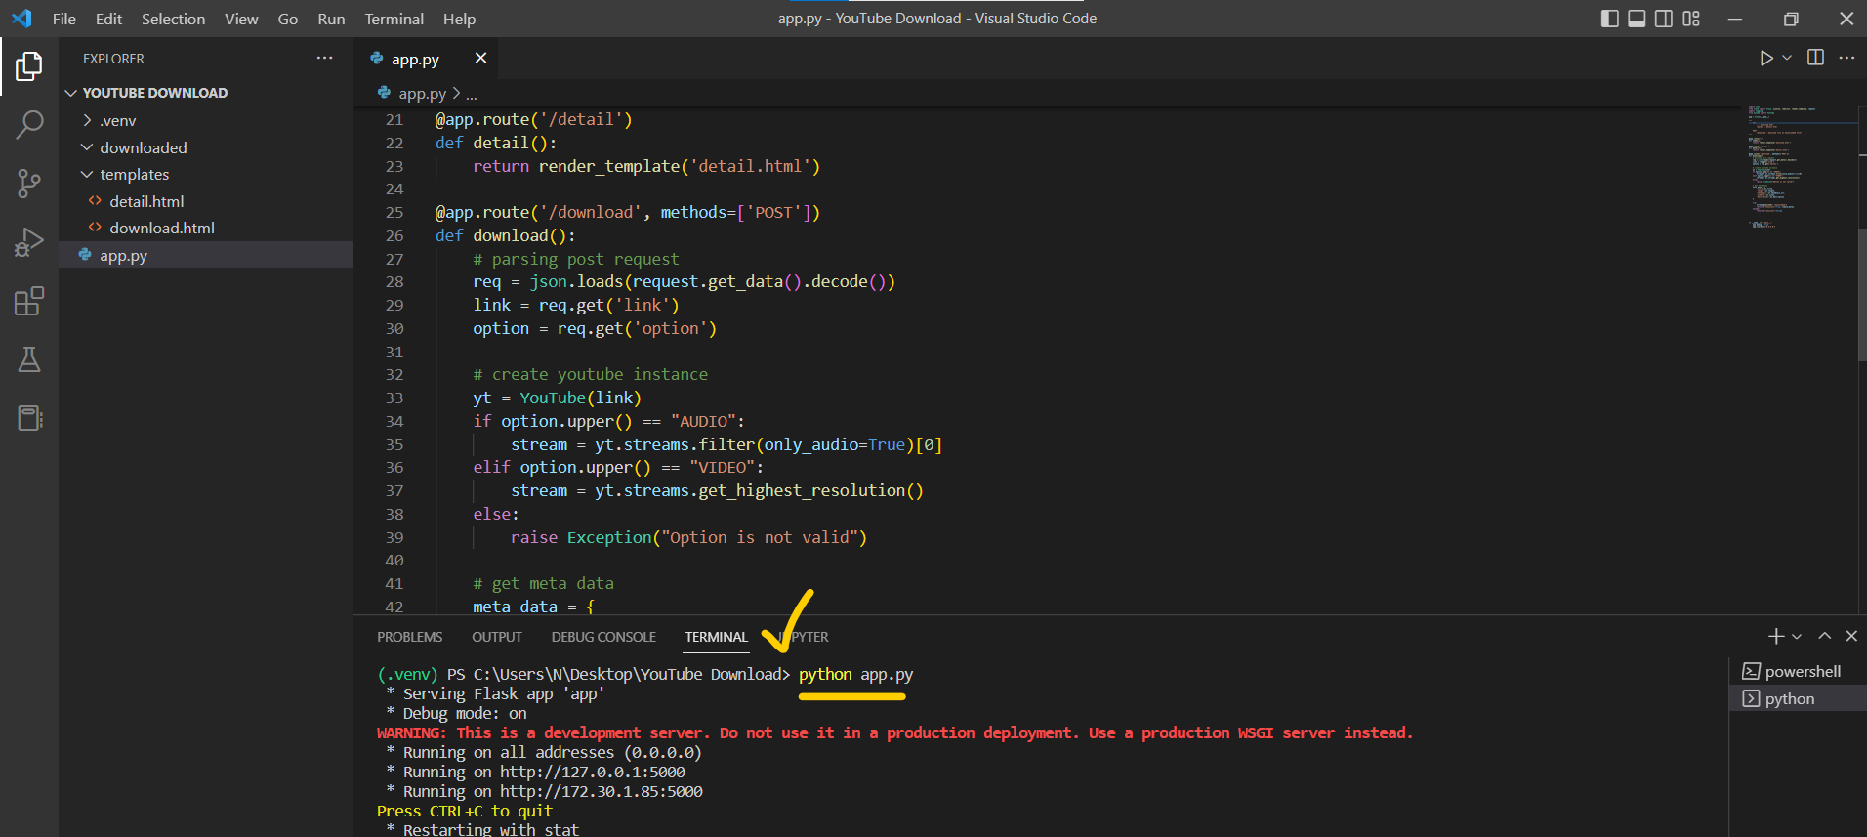
Task: Open the Explorer view in activity bar
Action: coord(29,66)
